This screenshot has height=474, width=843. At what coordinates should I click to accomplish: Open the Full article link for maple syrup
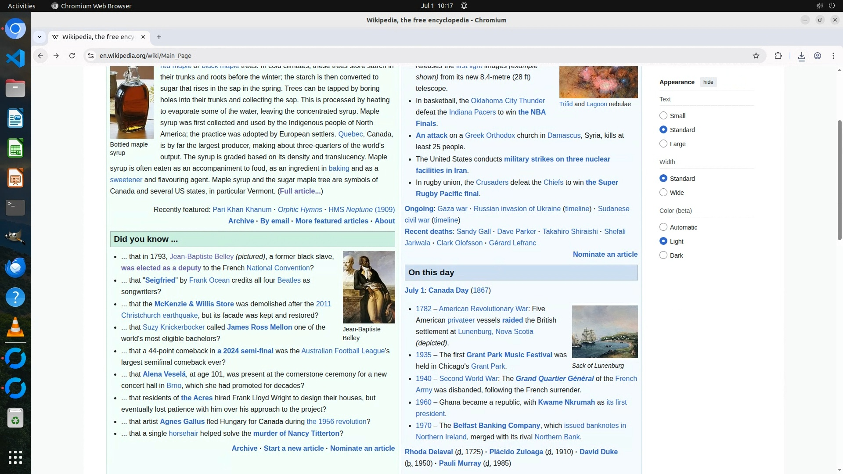pyautogui.click(x=300, y=191)
